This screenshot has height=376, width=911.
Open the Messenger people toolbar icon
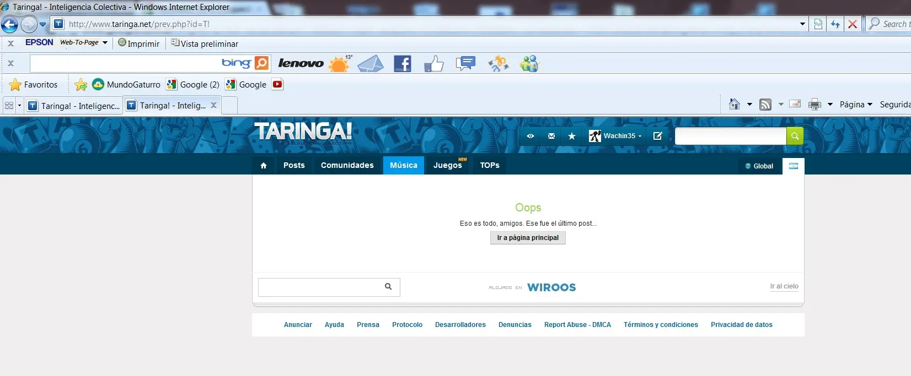click(x=529, y=64)
